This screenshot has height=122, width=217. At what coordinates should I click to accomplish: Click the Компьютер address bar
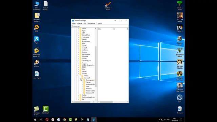pyautogui.click(x=100, y=26)
